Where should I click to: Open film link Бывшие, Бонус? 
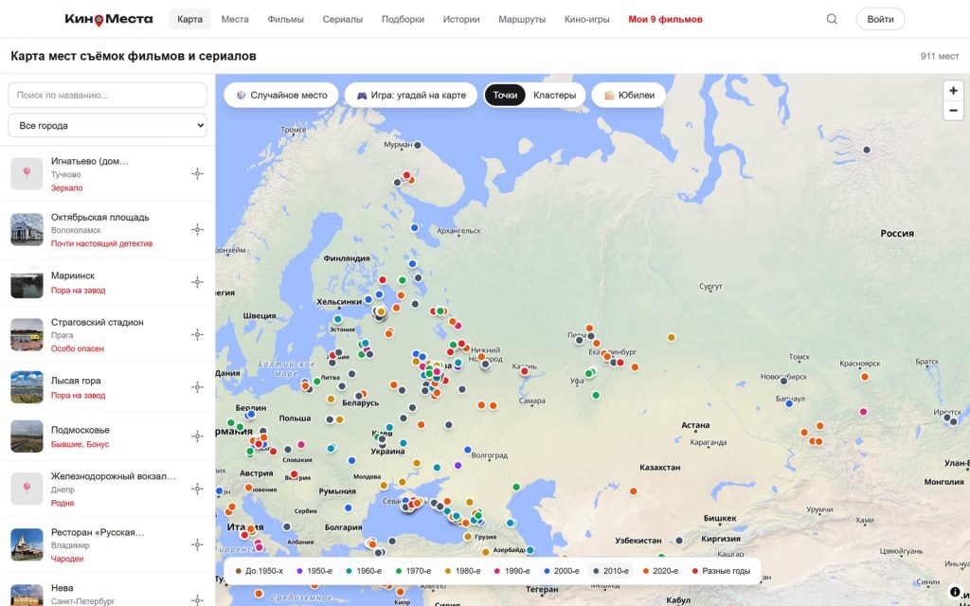(80, 445)
